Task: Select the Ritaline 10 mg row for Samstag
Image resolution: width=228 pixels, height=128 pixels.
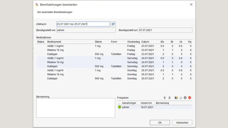Action: (x=55, y=62)
